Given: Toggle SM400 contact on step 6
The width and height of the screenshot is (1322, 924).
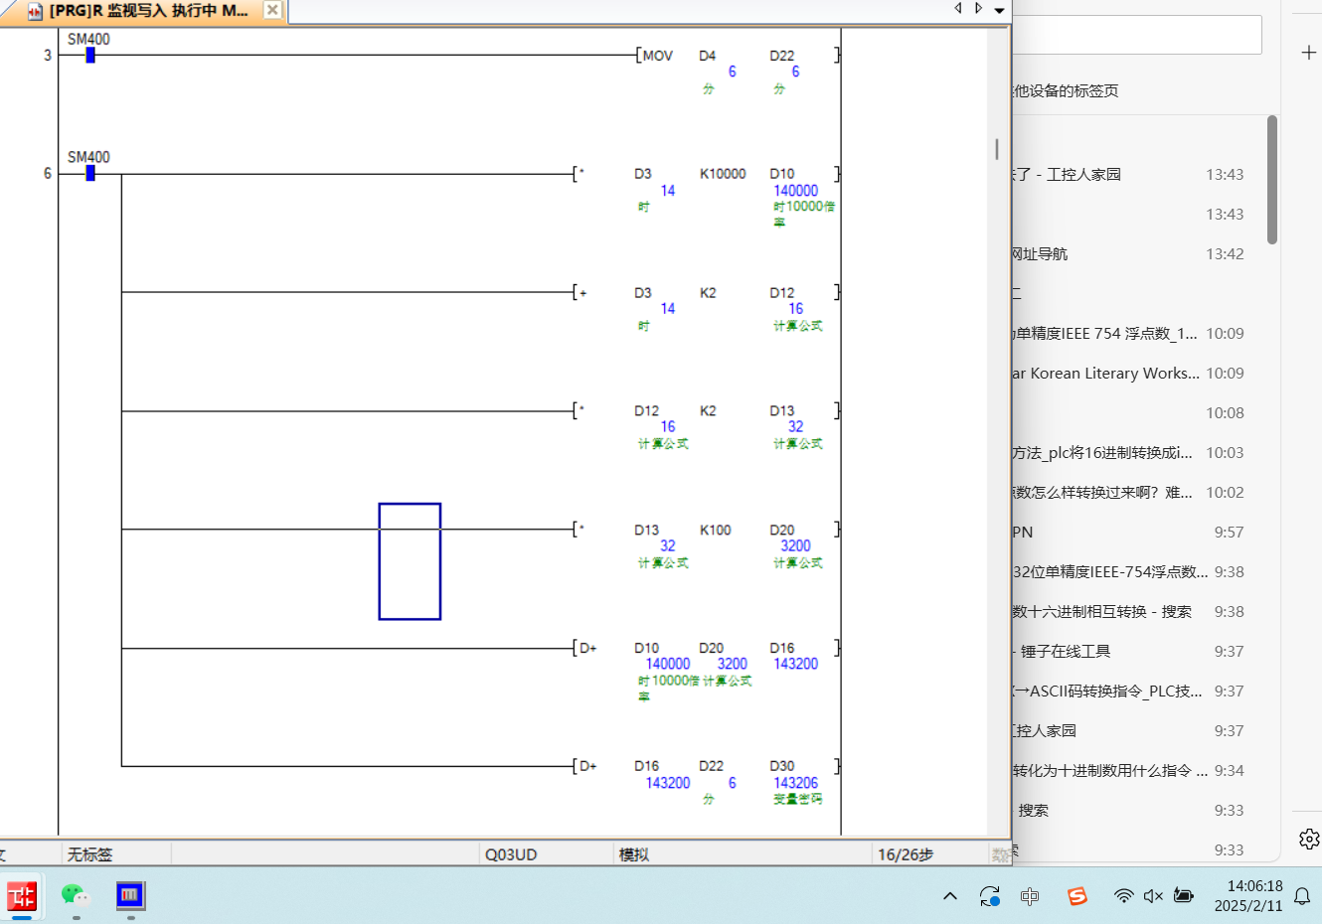Looking at the screenshot, I should tap(90, 174).
